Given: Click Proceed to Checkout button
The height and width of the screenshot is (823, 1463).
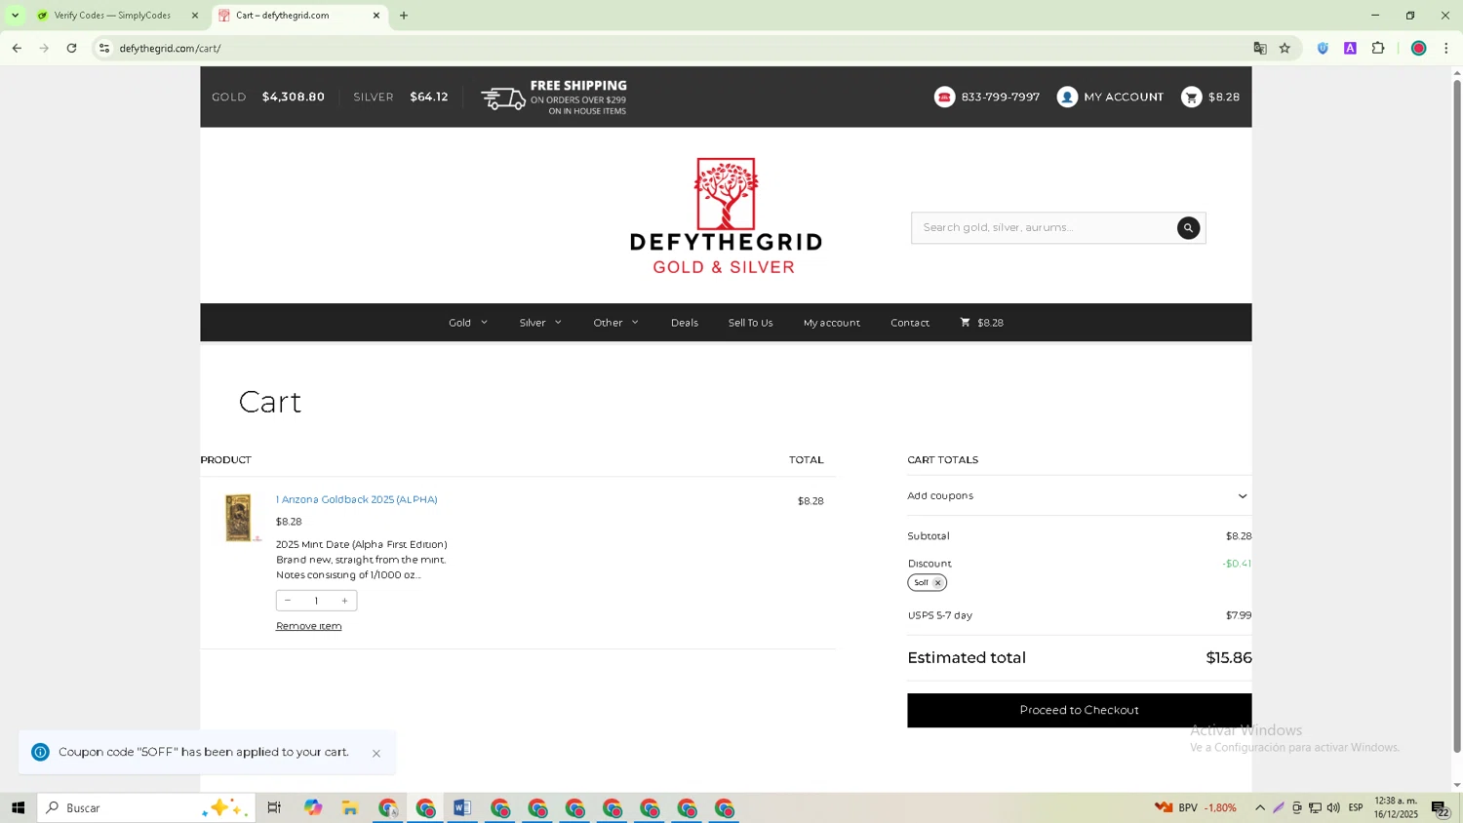Looking at the screenshot, I should coord(1079,711).
